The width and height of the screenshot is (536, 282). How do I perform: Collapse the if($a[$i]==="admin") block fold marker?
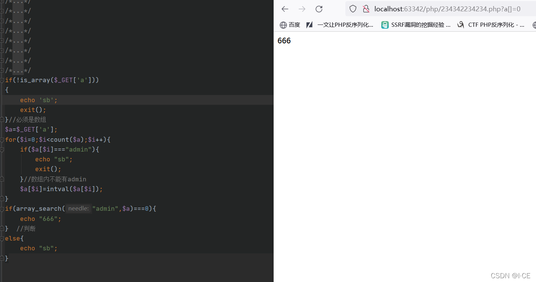(x=2, y=149)
